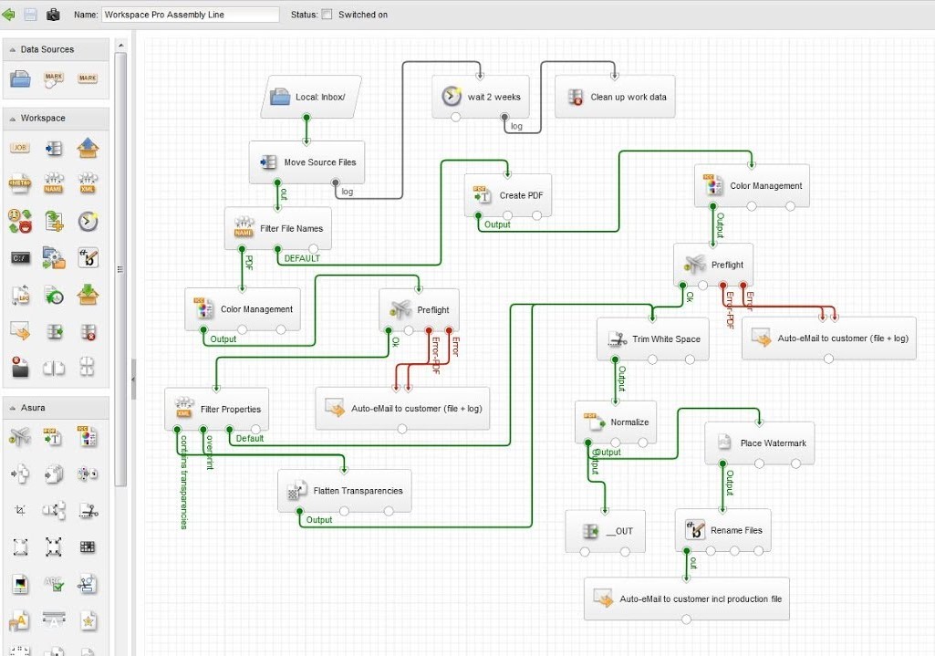
Task: Click 'Output' label under Flatten Transparencies
Action: click(x=319, y=520)
